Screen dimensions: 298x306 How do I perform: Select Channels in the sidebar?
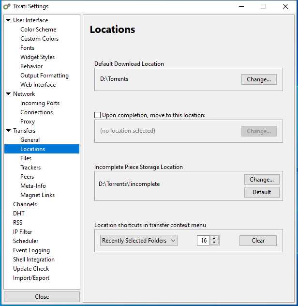(25, 204)
